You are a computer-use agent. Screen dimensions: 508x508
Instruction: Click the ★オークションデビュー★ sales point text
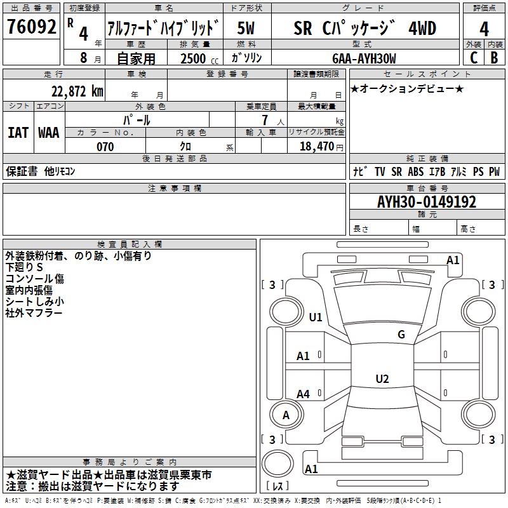pos(407,88)
